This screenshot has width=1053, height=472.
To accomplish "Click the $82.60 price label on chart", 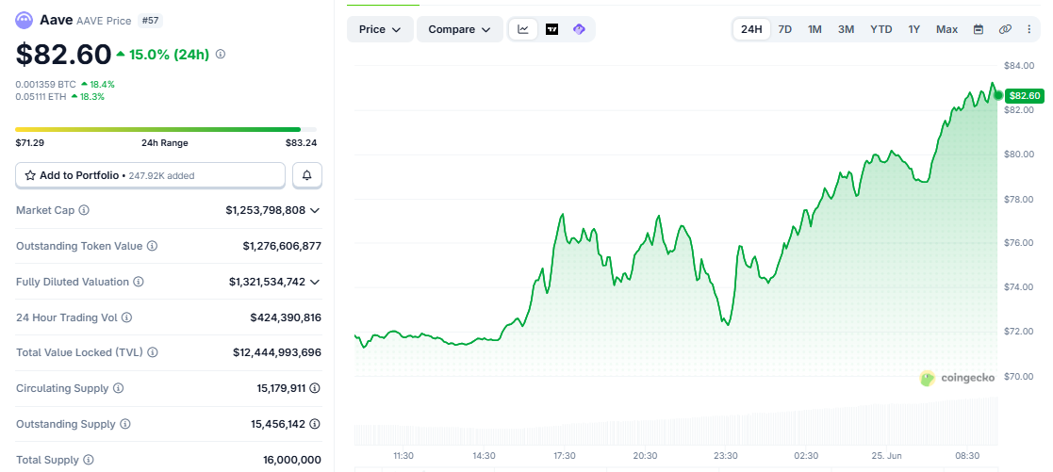I will (1025, 96).
